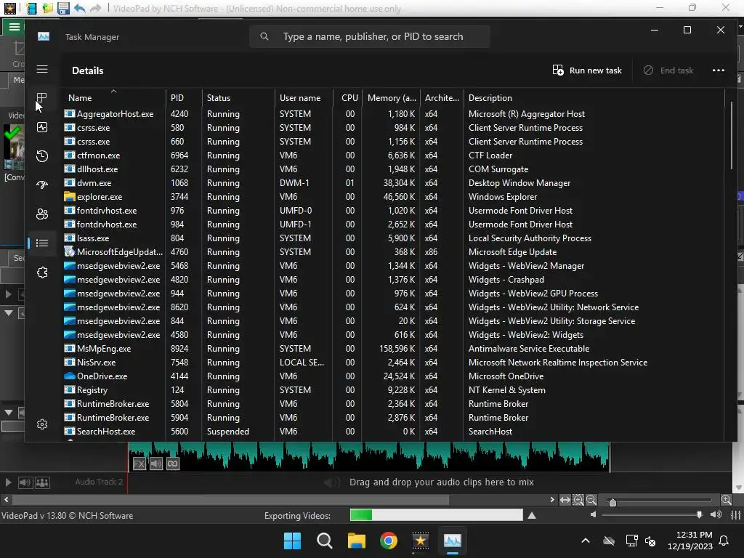
Task: Adjust the VideoPad timeline zoom slider
Action: pos(612,502)
